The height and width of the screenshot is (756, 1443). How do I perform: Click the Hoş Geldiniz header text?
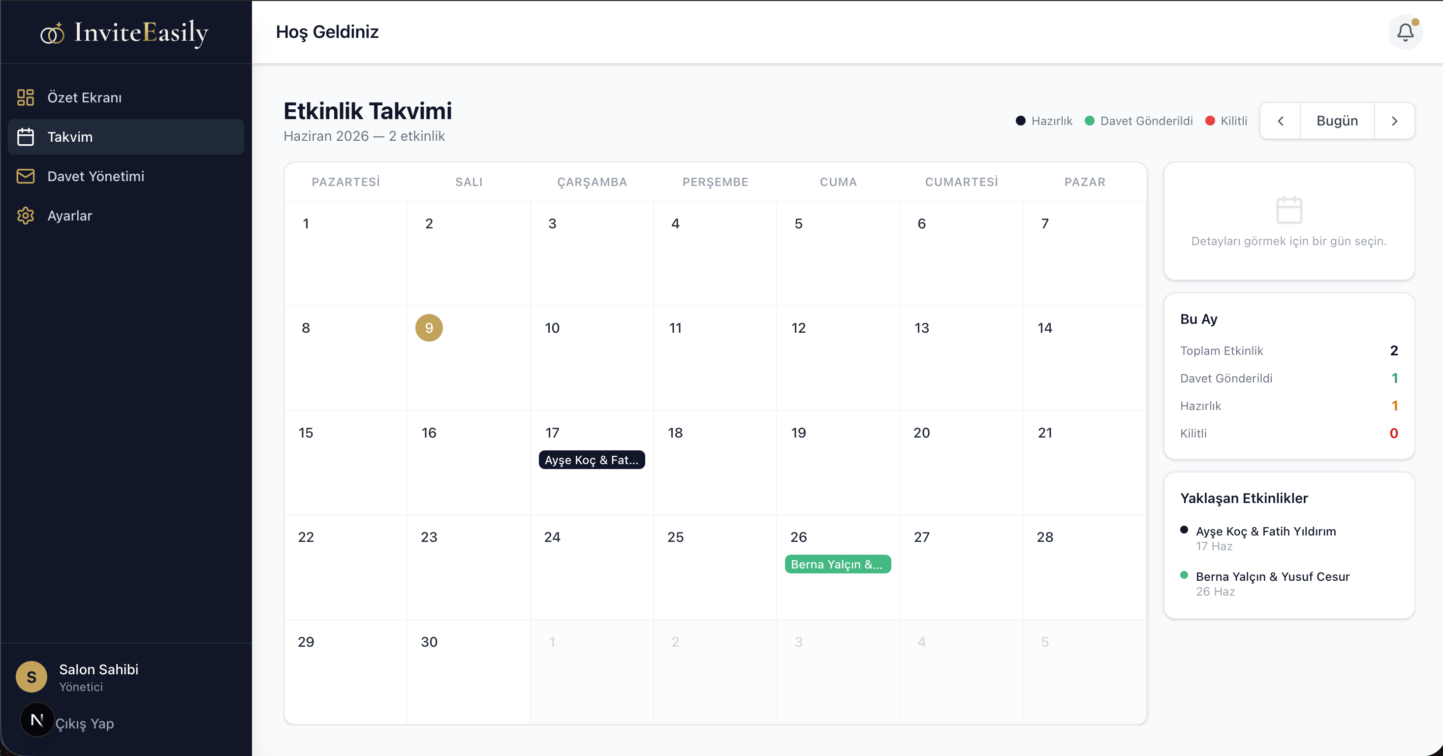327,32
